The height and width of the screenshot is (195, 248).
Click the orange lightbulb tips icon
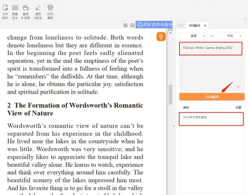point(161,37)
